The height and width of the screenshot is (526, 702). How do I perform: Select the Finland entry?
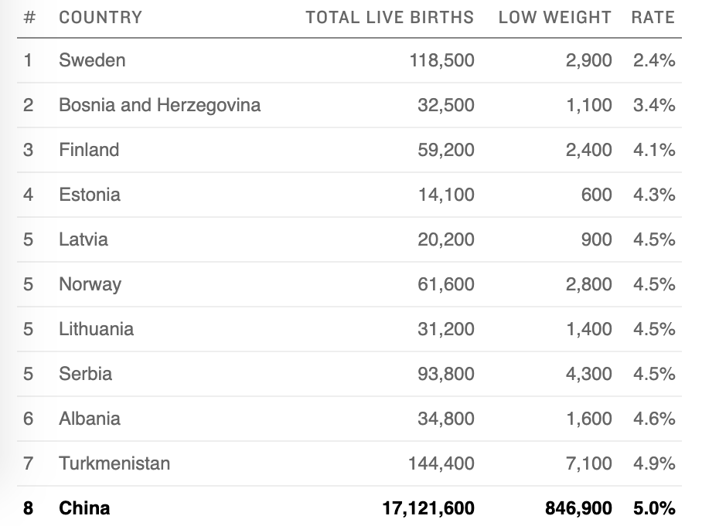89,150
